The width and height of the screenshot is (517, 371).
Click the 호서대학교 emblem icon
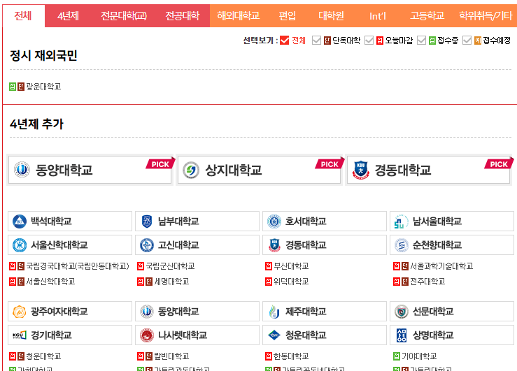coord(274,221)
